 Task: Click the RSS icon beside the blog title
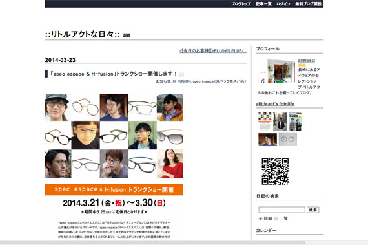pyautogui.click(x=127, y=36)
